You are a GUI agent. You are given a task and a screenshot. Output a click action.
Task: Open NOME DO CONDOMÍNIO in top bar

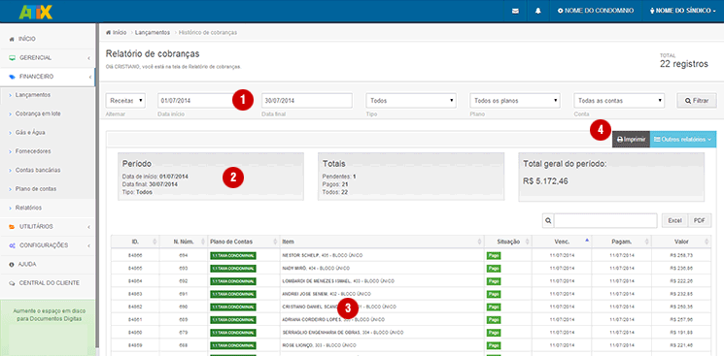pos(595,11)
